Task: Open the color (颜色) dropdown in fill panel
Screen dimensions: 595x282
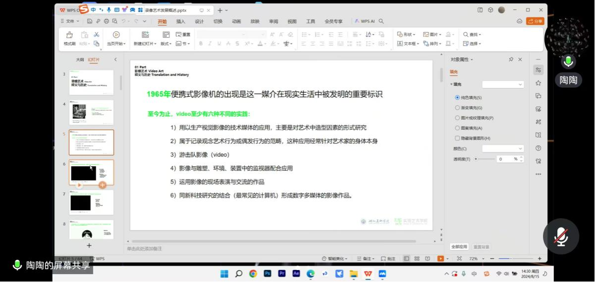Action: click(503, 148)
